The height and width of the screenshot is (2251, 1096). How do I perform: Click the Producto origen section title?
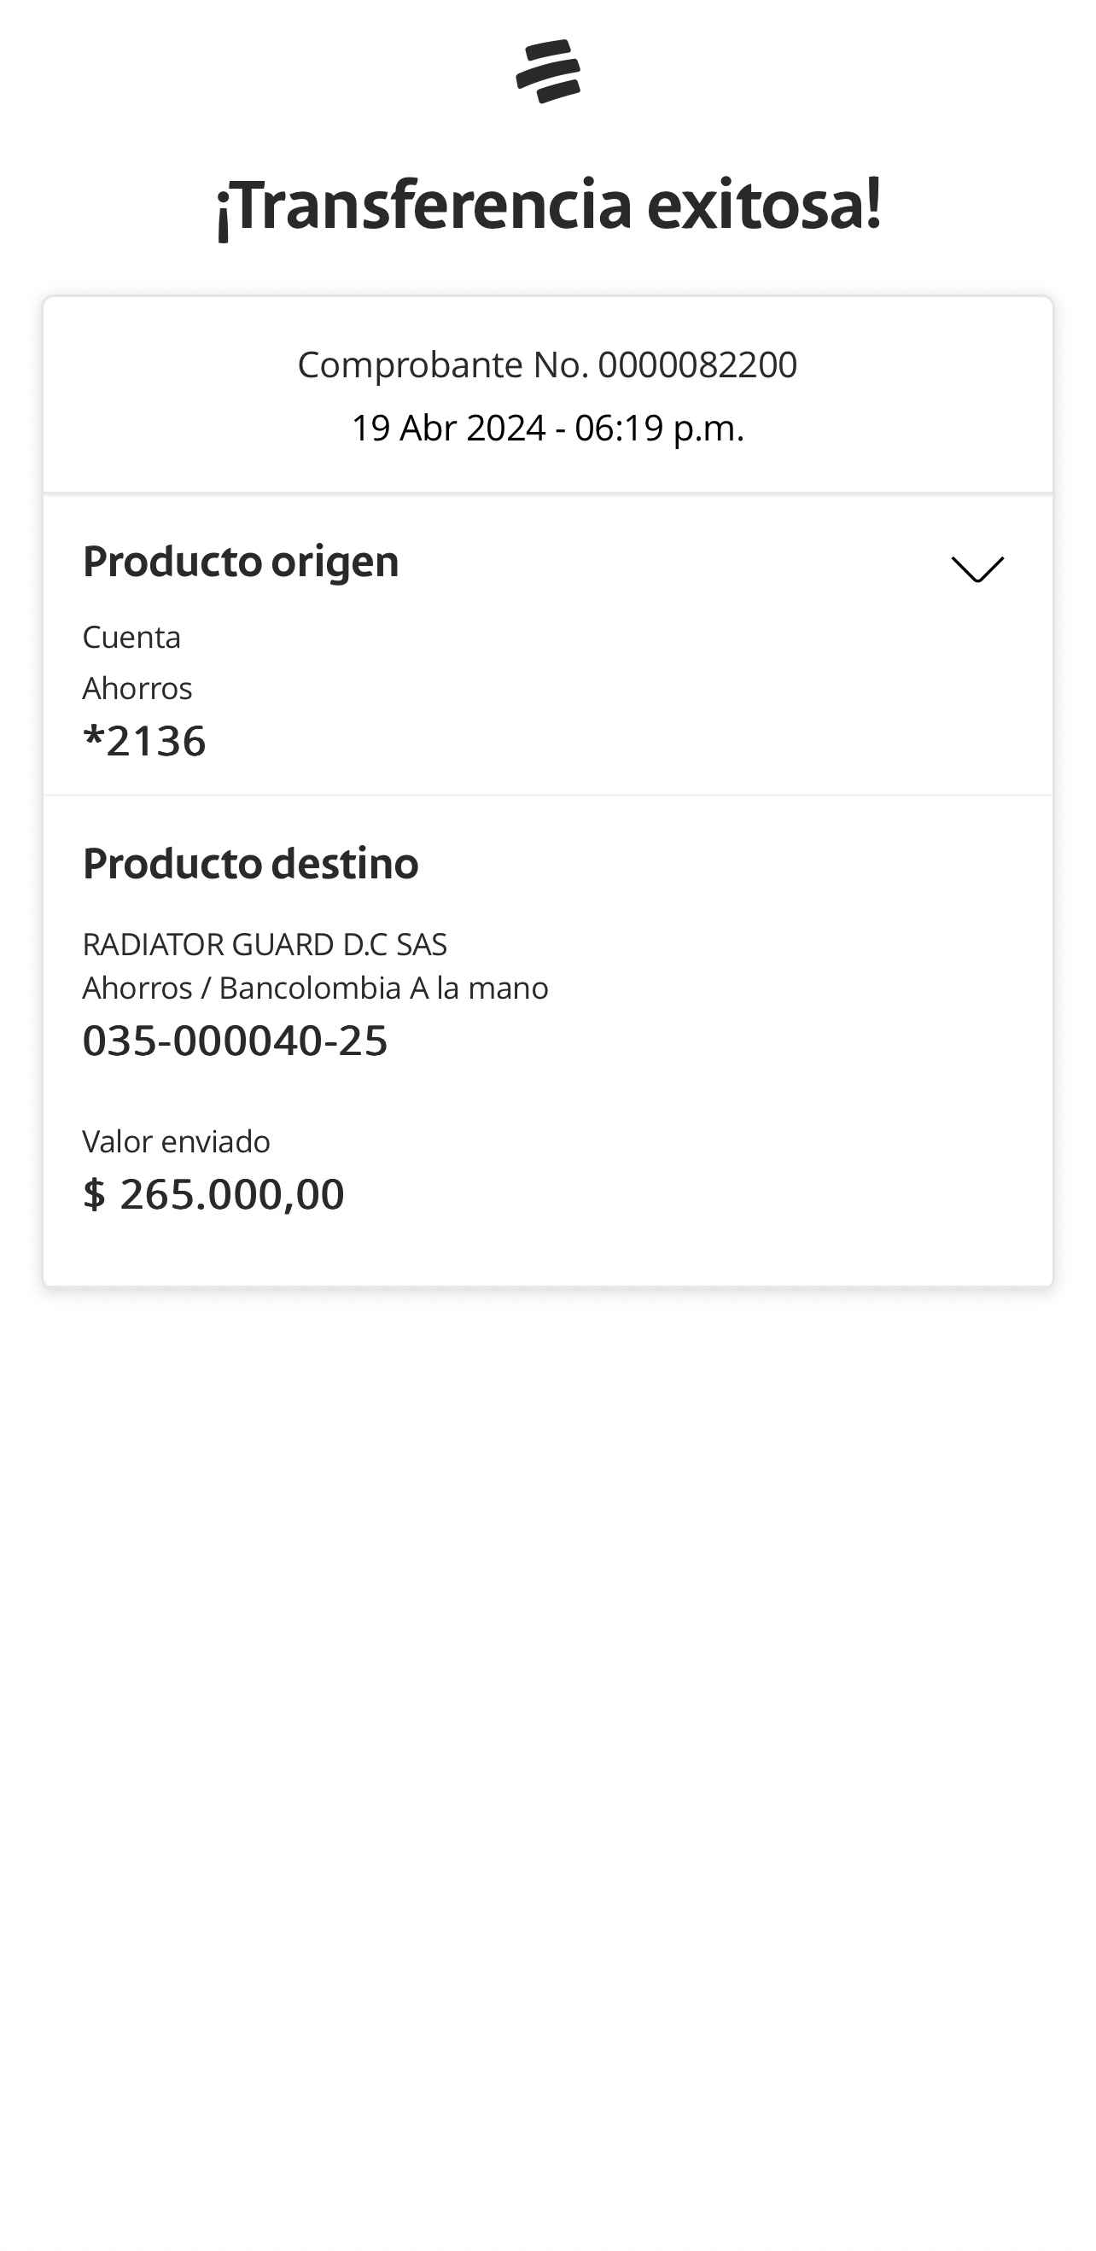[241, 561]
